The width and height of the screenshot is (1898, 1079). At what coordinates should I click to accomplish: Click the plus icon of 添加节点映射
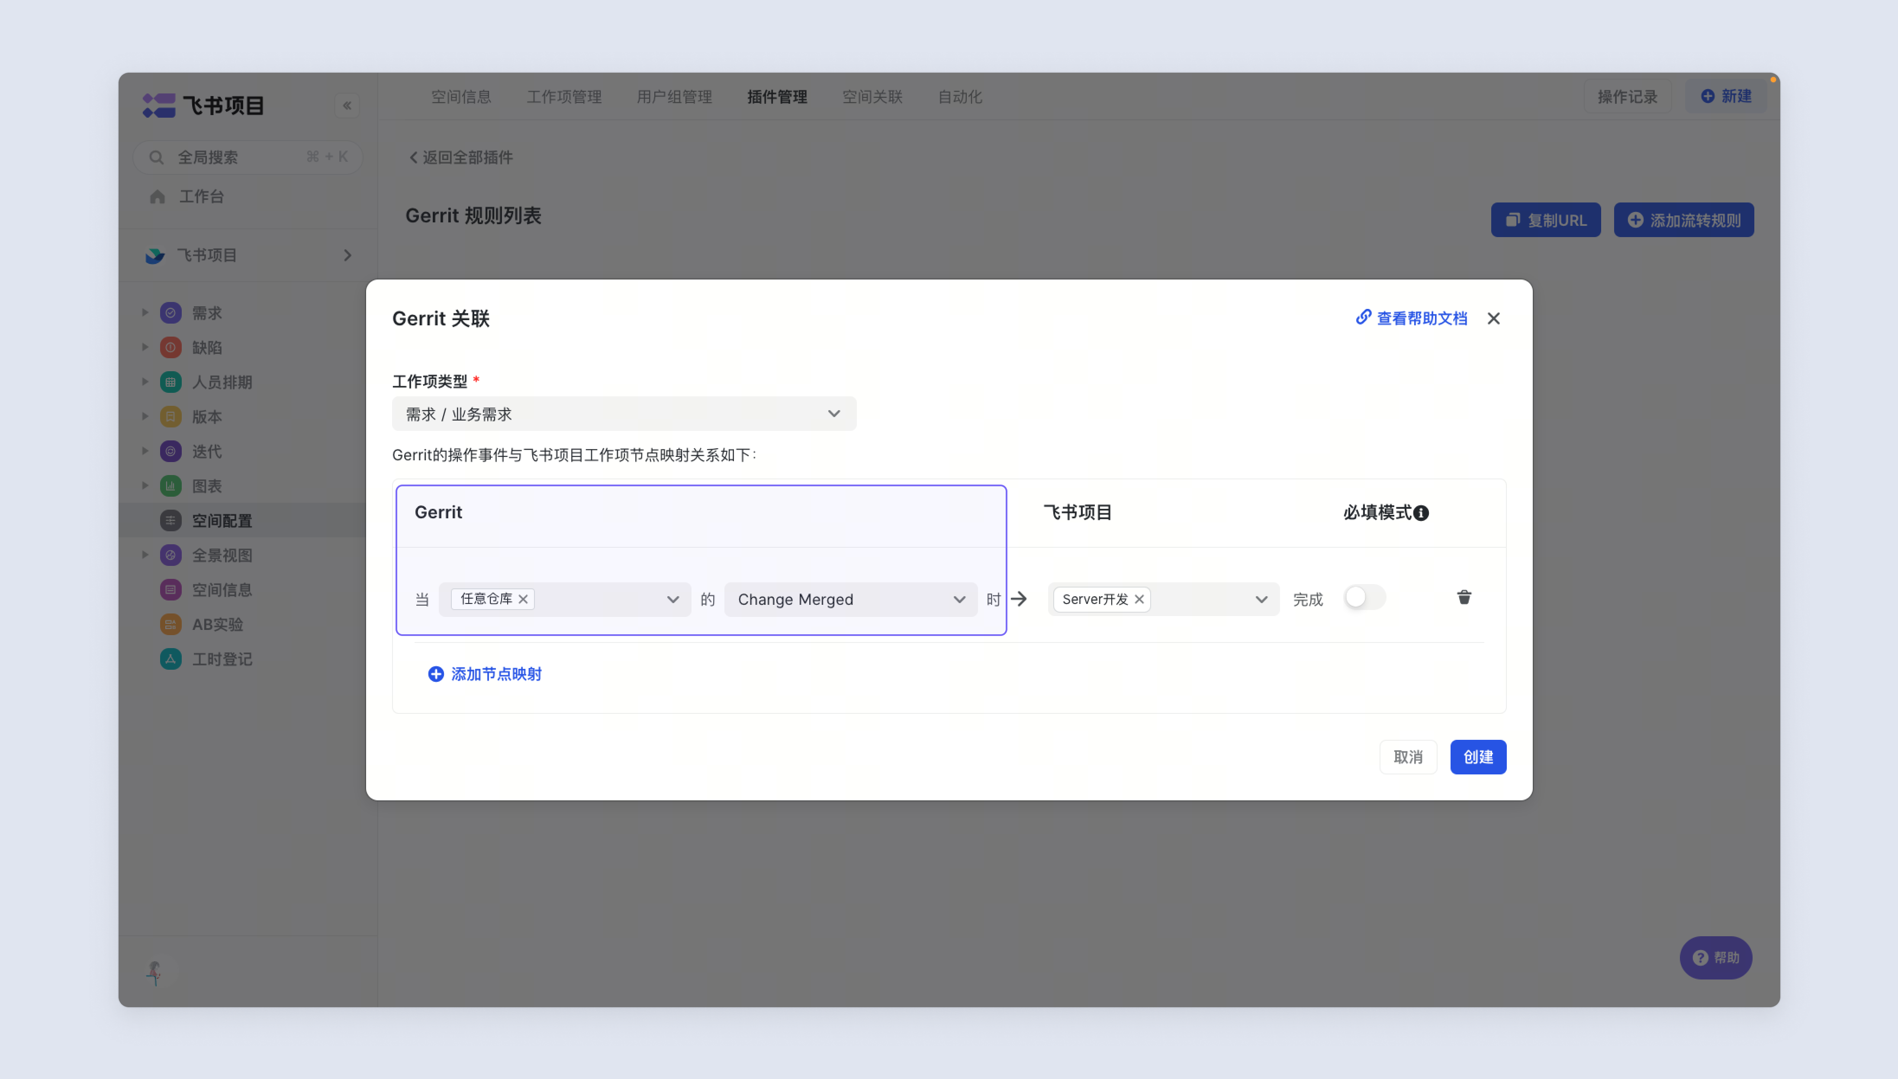436,674
